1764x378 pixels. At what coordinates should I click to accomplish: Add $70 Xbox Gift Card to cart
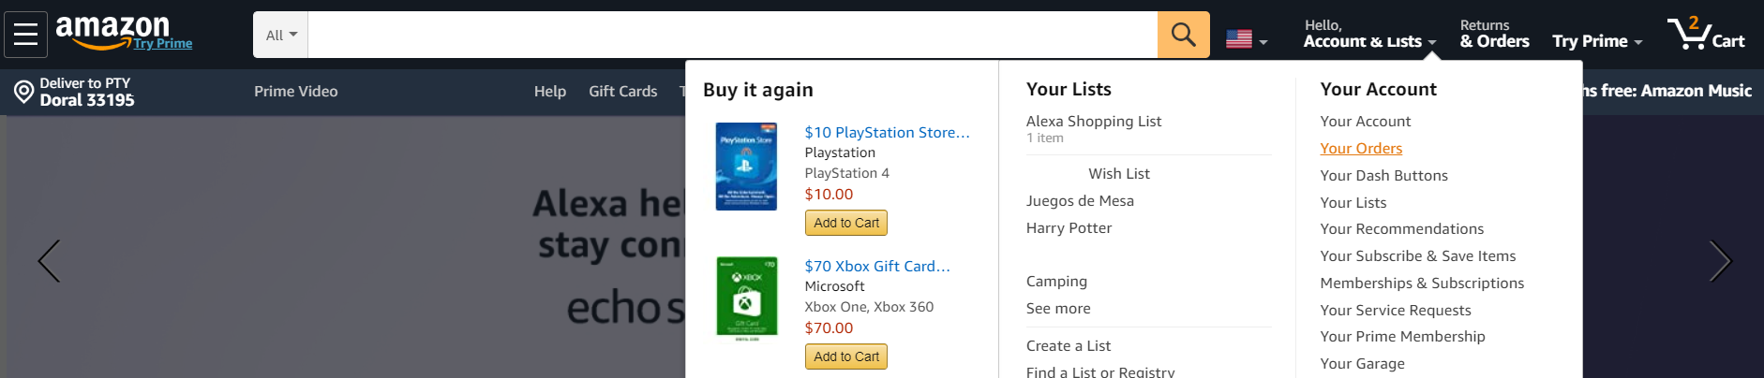(x=846, y=356)
